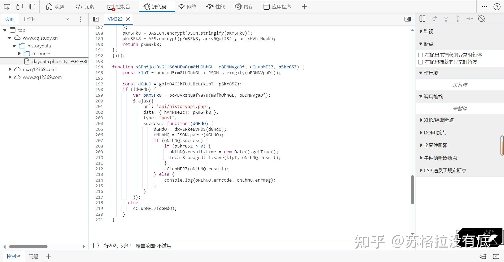Switch to the 网络 panel tab

tap(187, 6)
